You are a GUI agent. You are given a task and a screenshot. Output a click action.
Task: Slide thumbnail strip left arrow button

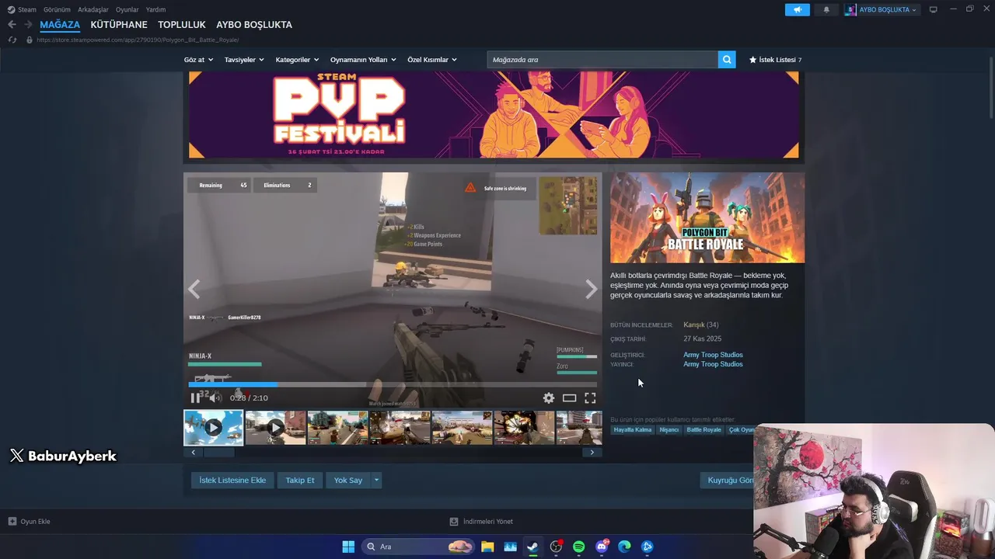[193, 452]
